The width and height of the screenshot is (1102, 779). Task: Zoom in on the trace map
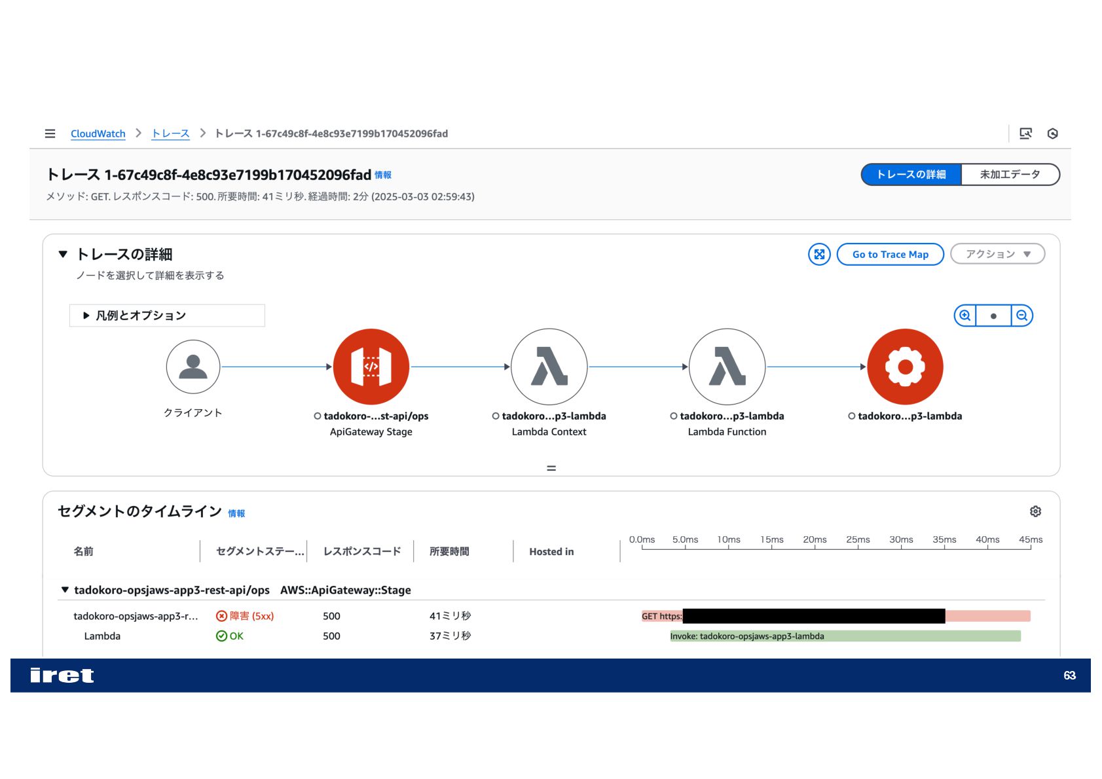[x=965, y=316]
